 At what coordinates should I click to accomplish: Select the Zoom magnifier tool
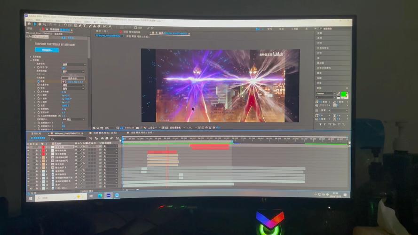click(44, 24)
